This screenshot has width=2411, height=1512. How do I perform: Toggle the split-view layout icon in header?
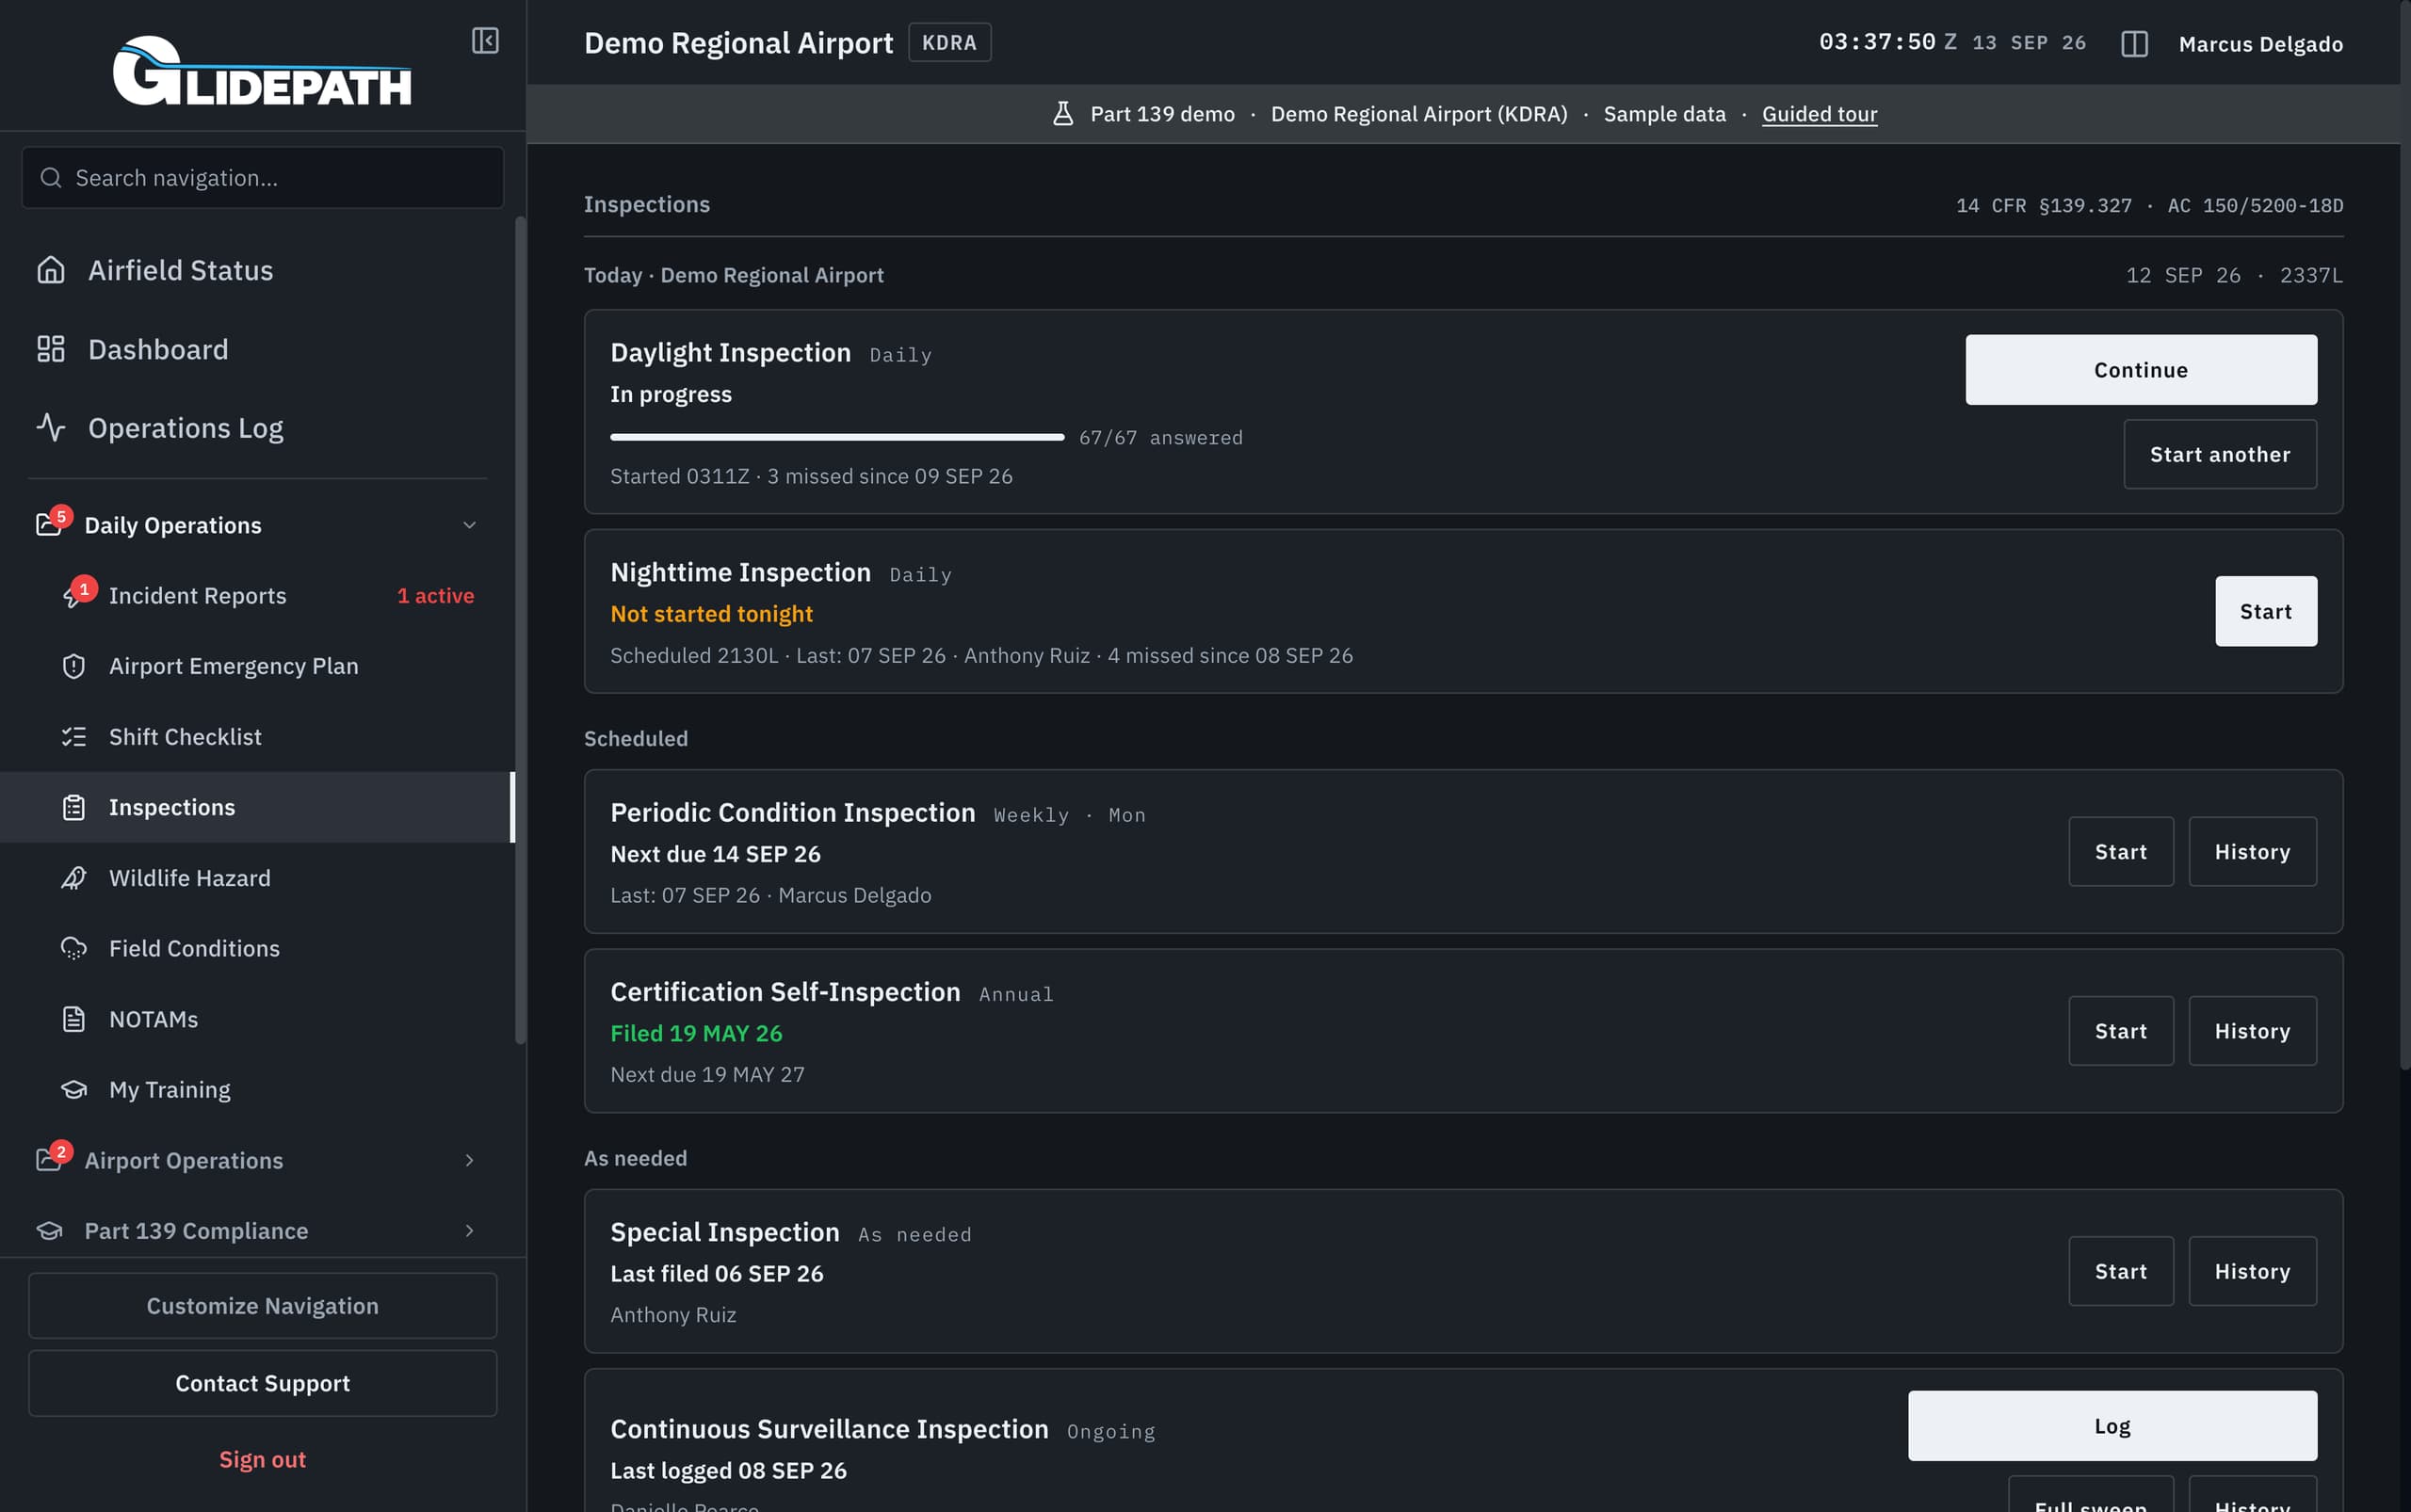(x=2134, y=43)
